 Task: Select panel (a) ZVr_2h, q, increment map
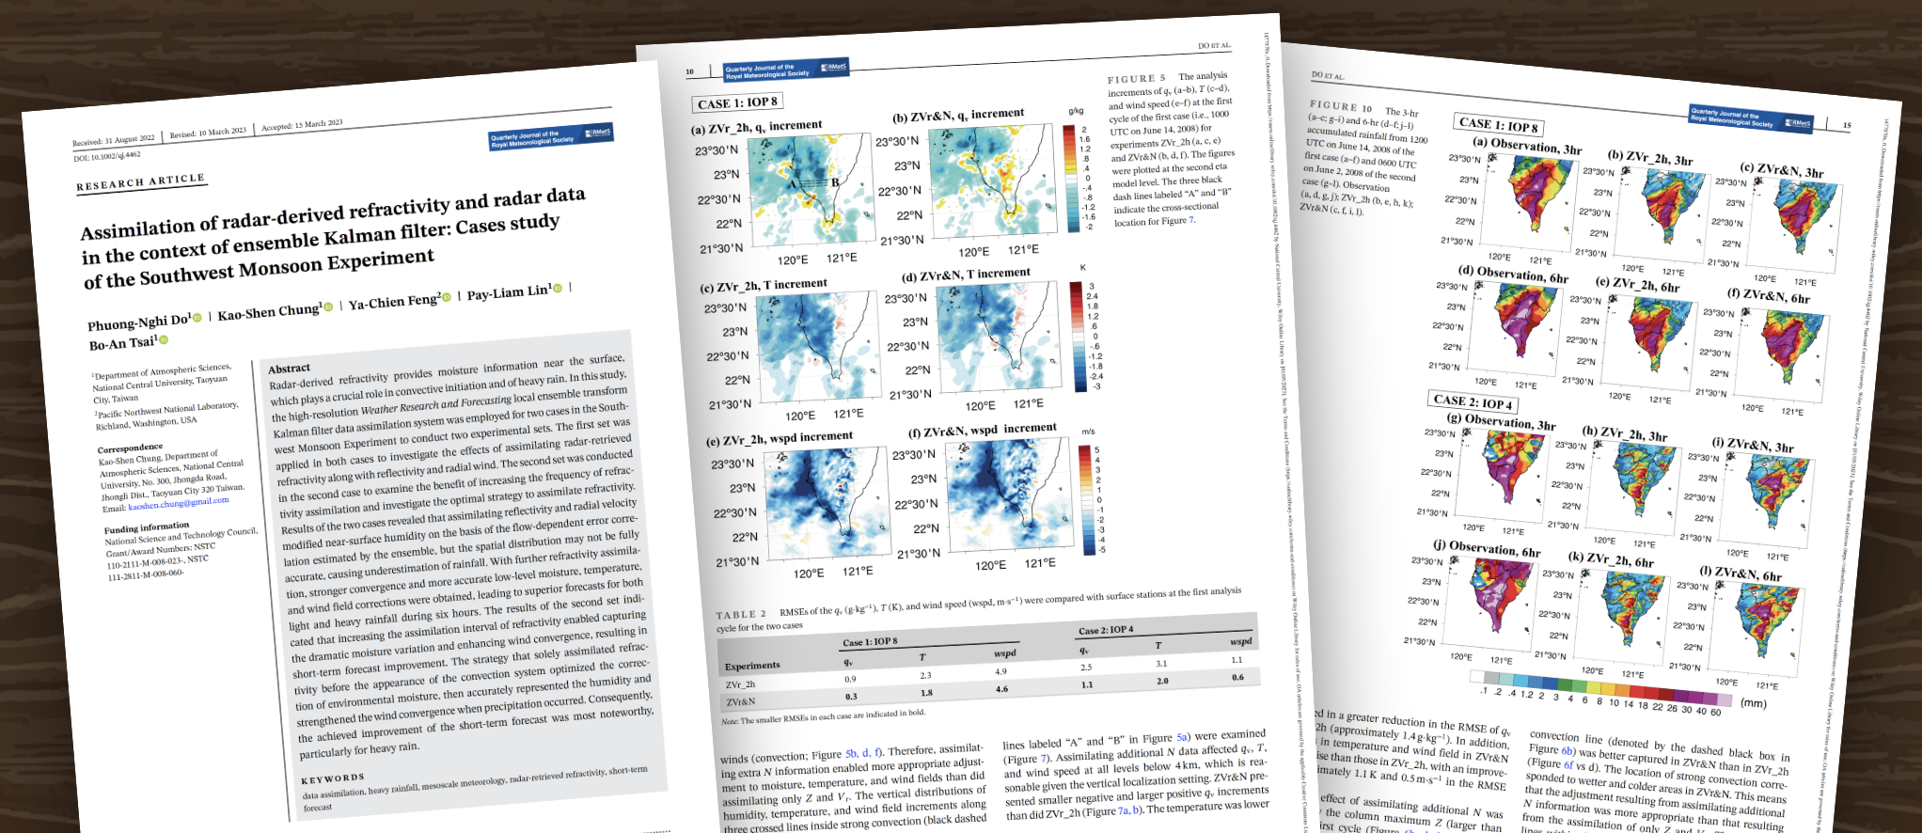coord(811,191)
